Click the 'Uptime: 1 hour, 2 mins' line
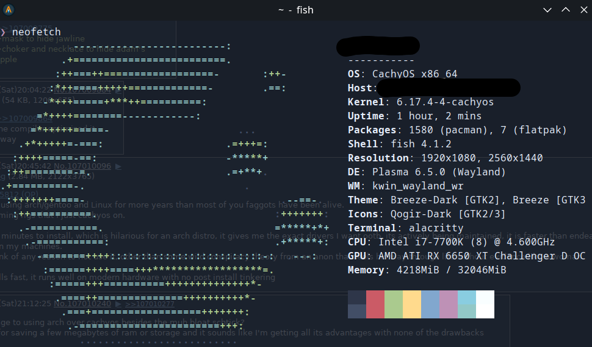The image size is (592, 347). point(414,116)
